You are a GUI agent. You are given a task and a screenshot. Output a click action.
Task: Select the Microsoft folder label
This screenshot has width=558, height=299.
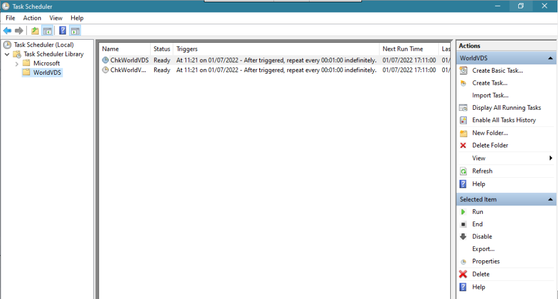pos(47,63)
